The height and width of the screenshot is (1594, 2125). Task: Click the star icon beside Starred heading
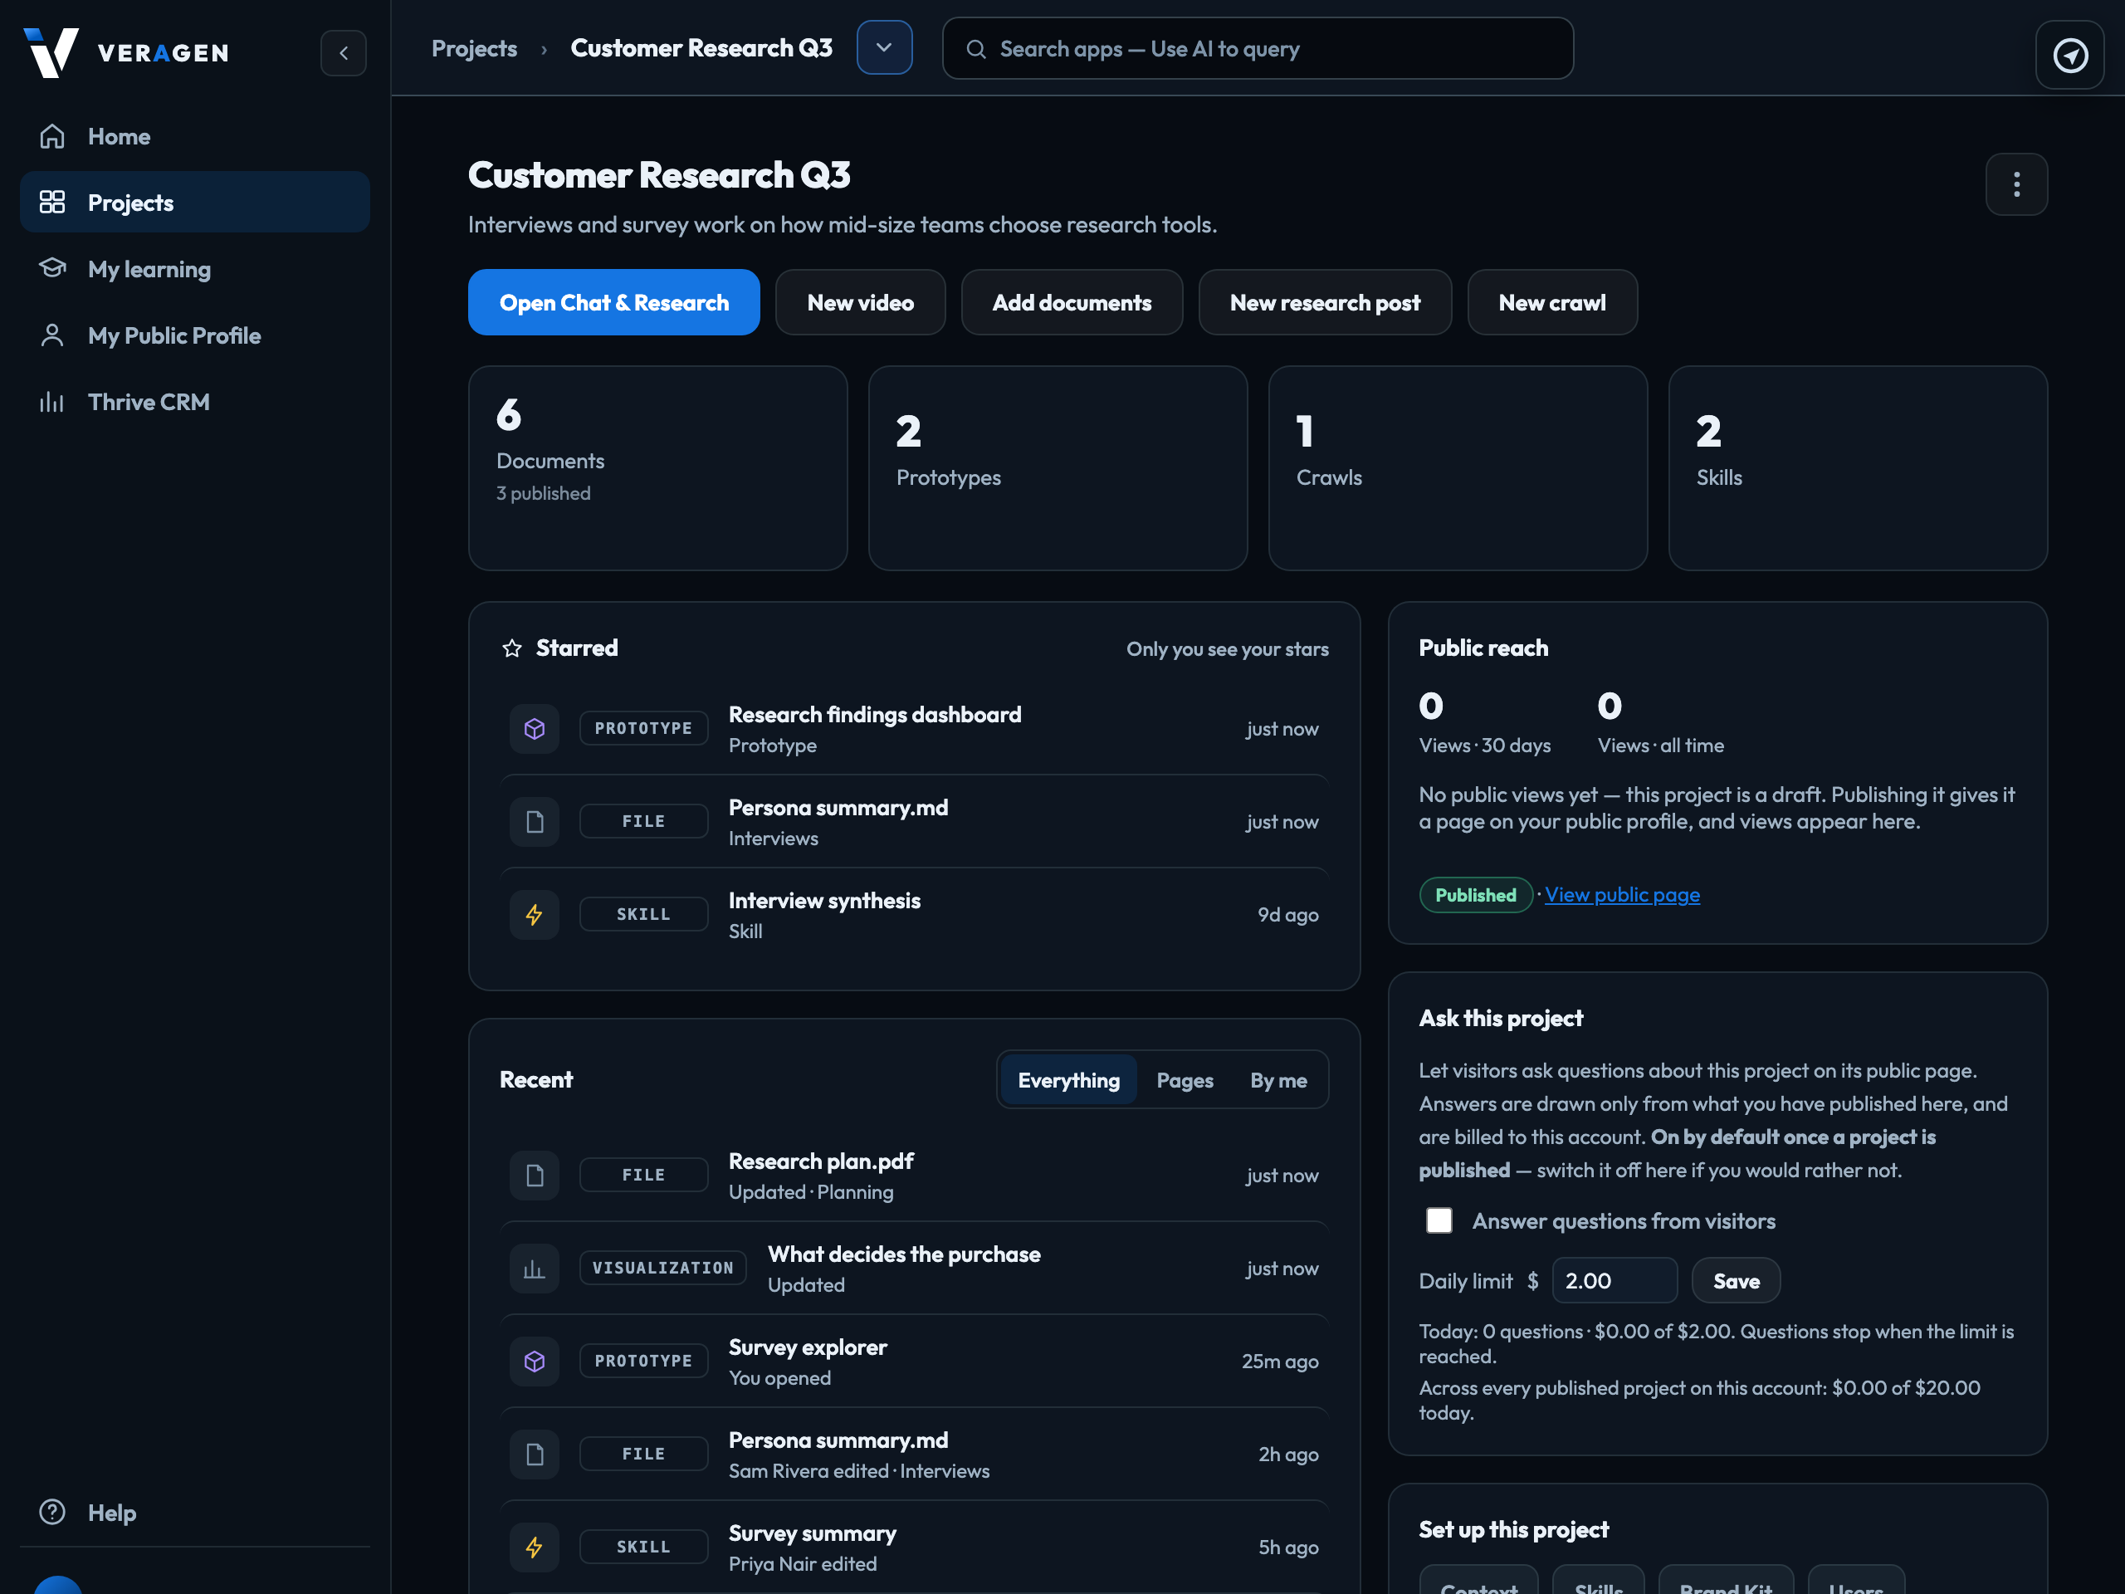click(x=512, y=648)
